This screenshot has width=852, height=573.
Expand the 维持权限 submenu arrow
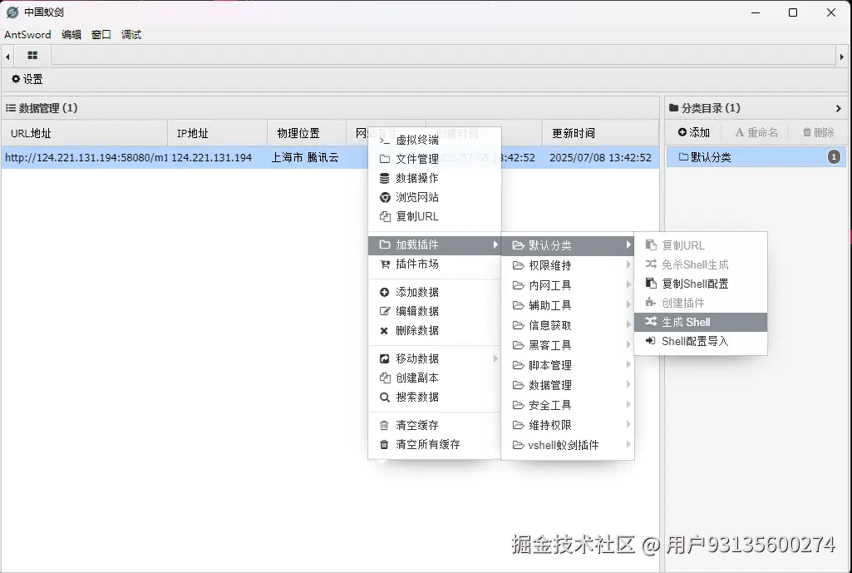pyautogui.click(x=628, y=425)
